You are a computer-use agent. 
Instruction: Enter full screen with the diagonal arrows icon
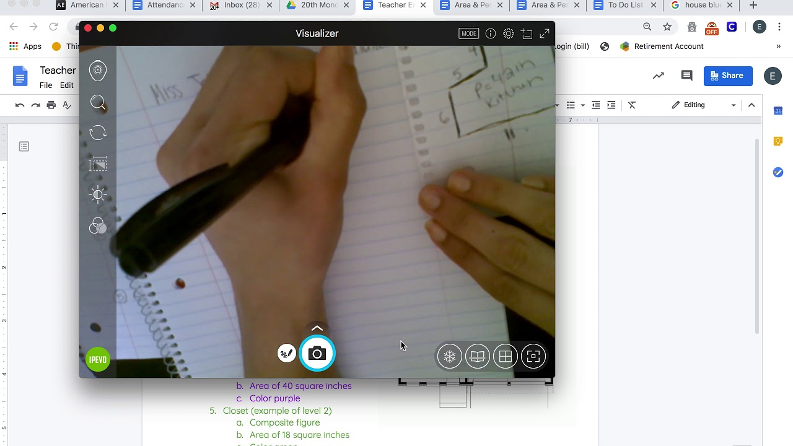click(x=545, y=33)
